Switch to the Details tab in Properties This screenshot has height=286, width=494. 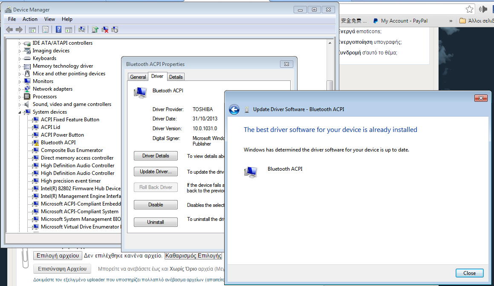(176, 77)
